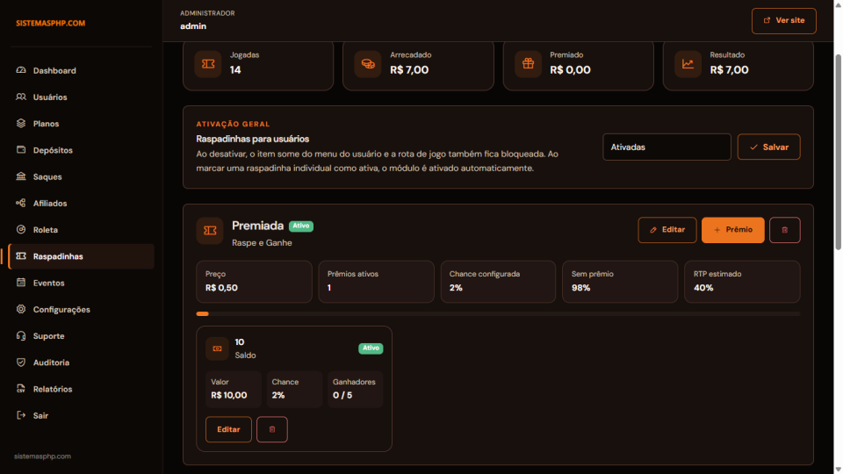This screenshot has height=474, width=843.
Task: Click the Afiliados network icon
Action: [21, 203]
